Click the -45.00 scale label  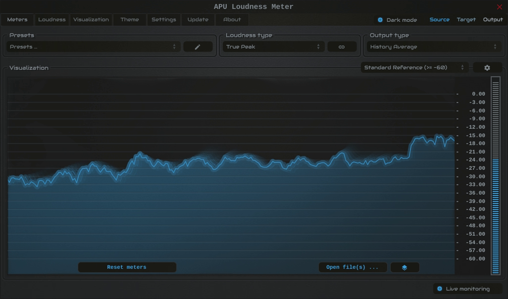(x=476, y=218)
